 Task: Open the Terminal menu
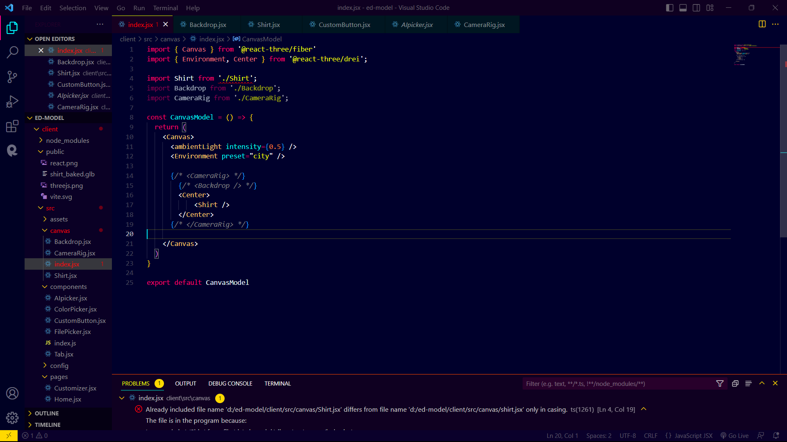[165, 8]
